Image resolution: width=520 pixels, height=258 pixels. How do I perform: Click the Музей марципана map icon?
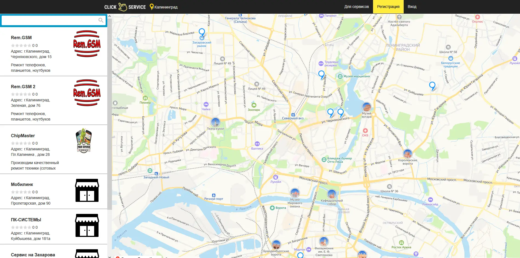340,76
